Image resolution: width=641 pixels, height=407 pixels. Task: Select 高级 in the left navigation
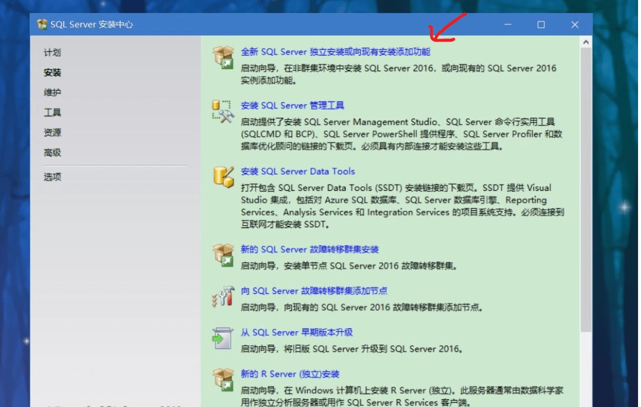click(x=52, y=152)
